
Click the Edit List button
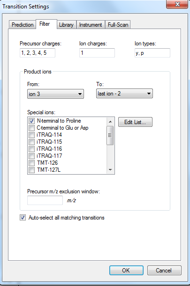coord(135,122)
